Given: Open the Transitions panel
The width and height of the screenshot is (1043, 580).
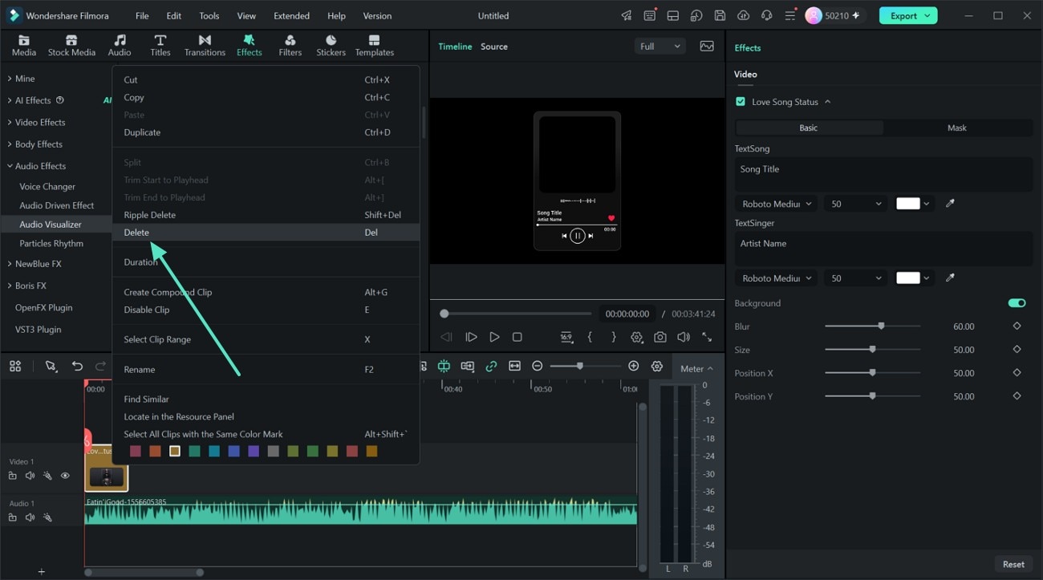Looking at the screenshot, I should coord(205,46).
